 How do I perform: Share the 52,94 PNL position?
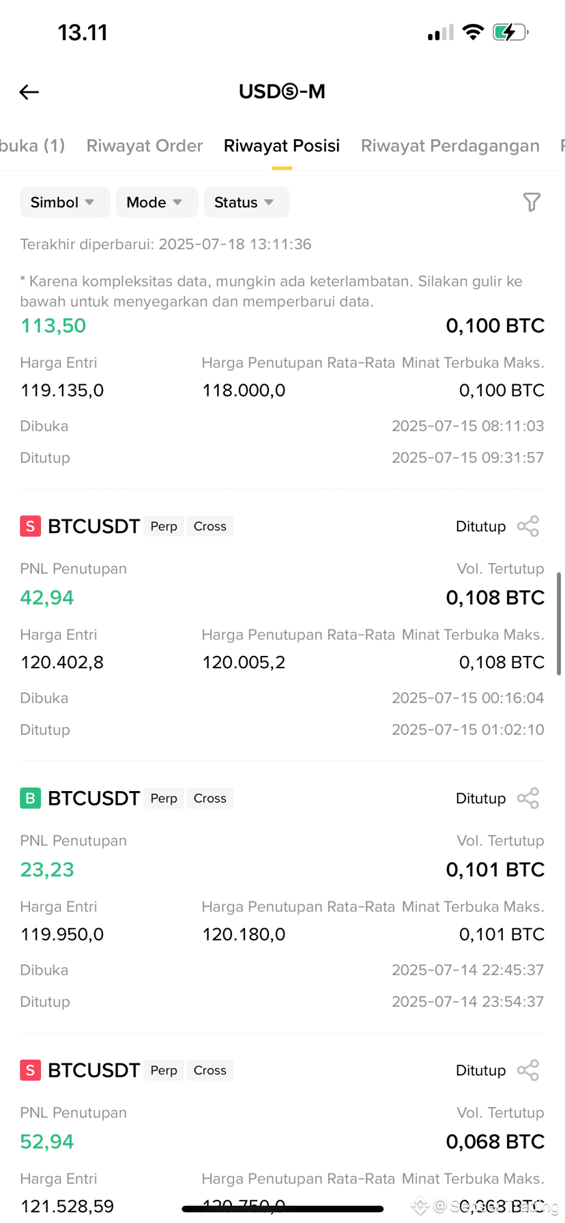point(528,1070)
